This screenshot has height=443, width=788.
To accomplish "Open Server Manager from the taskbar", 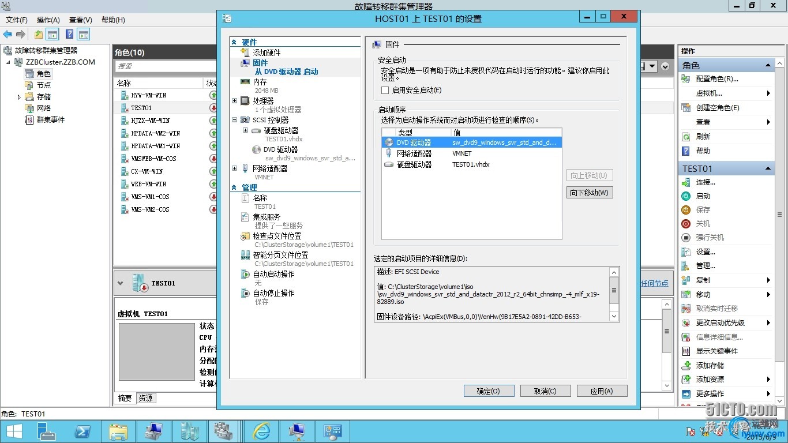I will tap(47, 431).
